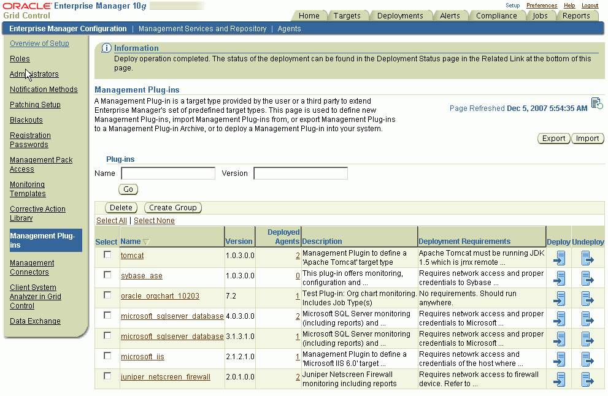608x396 pixels.
Task: Deploy the juniper_netscreen_firewall plug-in
Action: [559, 379]
